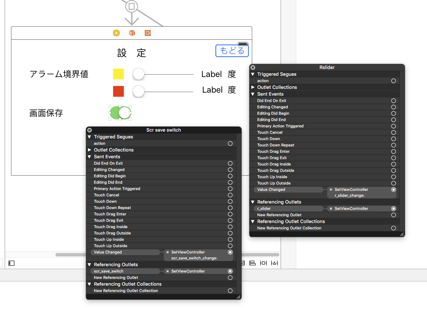The height and width of the screenshot is (314, 427).
Task: Select the yellow View Controller icon in scene dock
Action: pos(116,33)
